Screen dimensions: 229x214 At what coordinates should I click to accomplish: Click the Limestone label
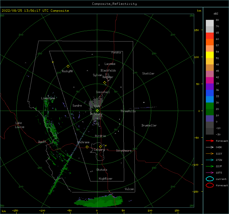point(48,98)
